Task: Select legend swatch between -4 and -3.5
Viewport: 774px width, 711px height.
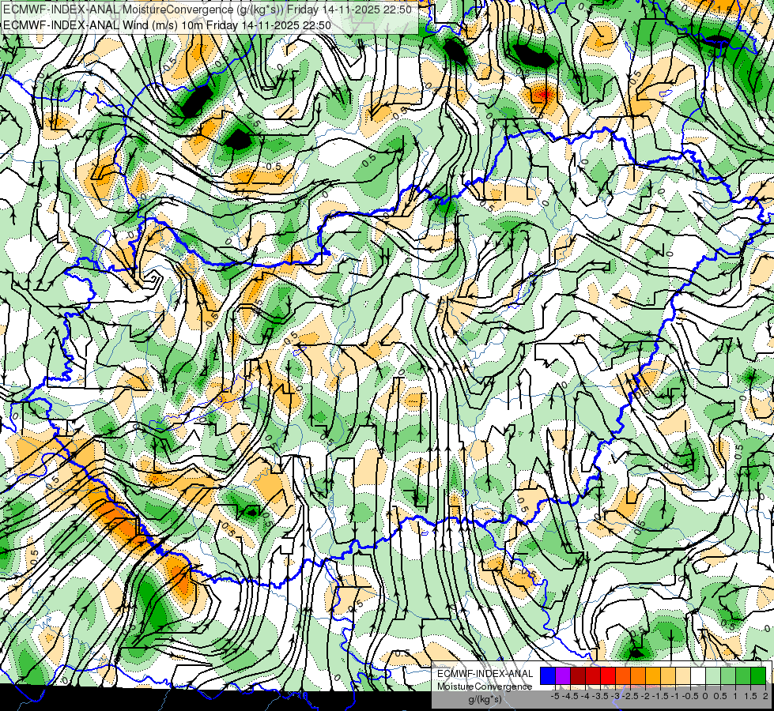Action: 593,676
